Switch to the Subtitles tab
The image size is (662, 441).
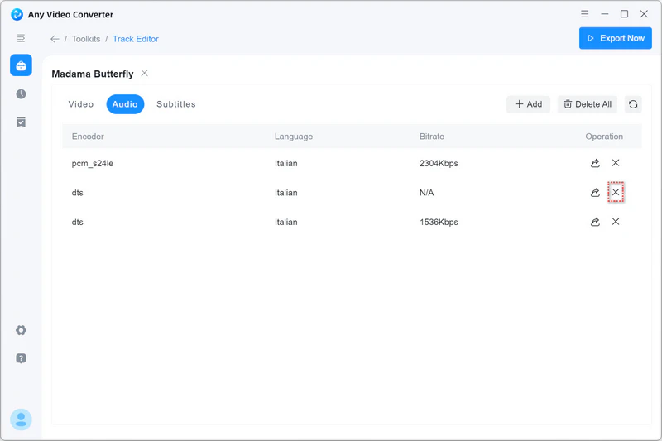click(176, 104)
